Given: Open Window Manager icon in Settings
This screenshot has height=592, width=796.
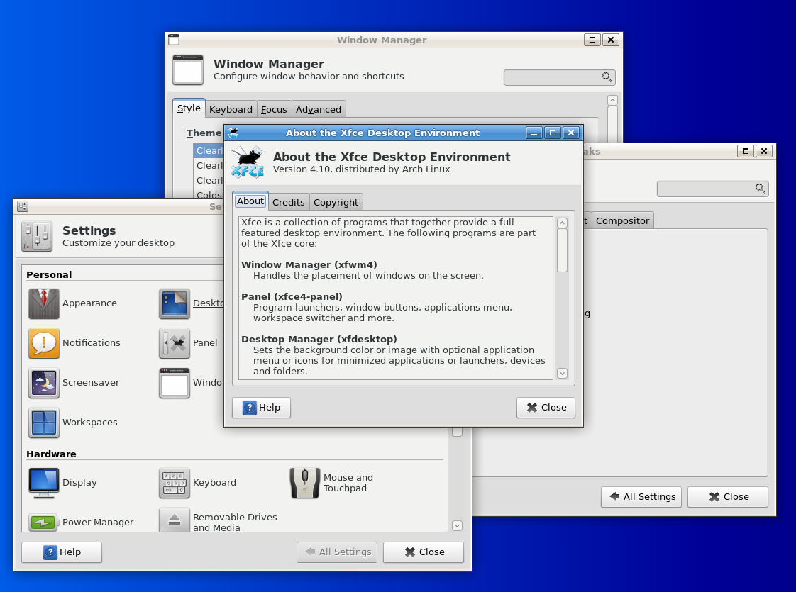Looking at the screenshot, I should coord(174,382).
